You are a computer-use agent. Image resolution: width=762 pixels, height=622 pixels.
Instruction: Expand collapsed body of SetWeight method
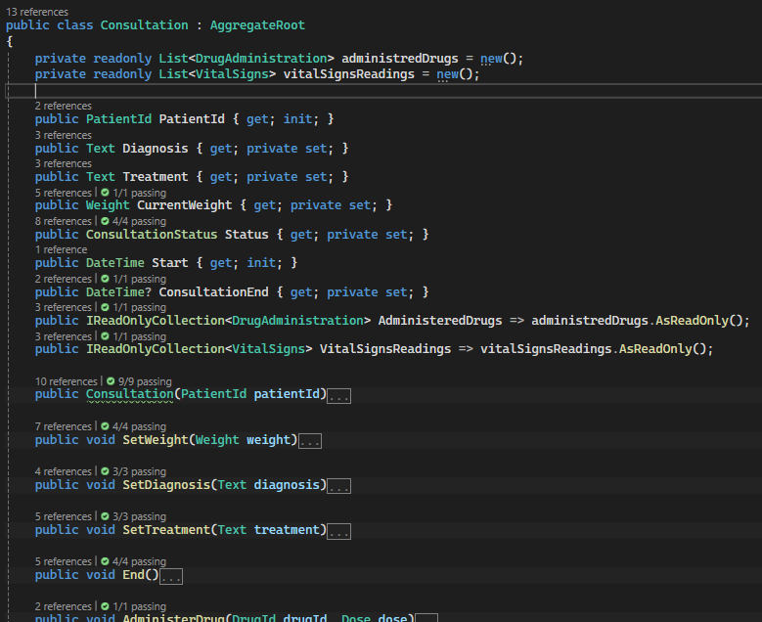pos(309,441)
